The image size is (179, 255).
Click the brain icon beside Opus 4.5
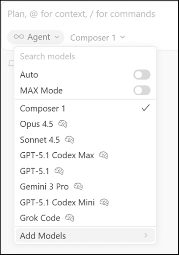pyautogui.click(x=63, y=124)
